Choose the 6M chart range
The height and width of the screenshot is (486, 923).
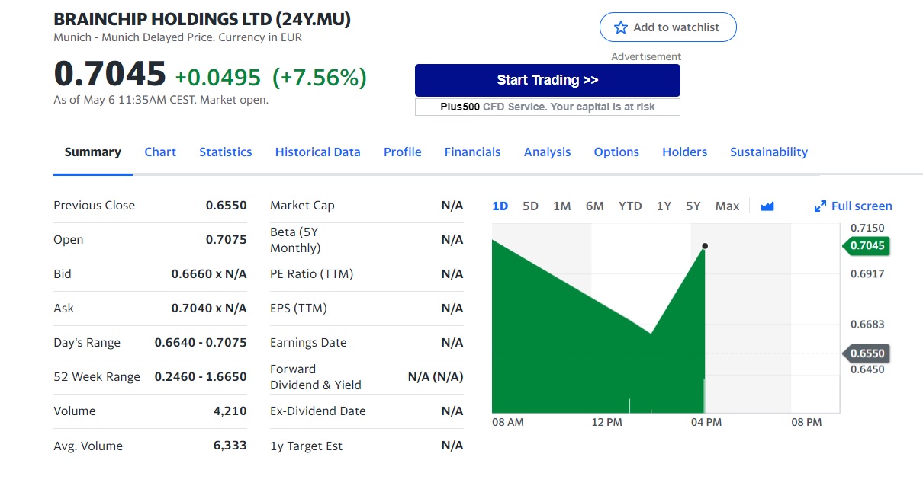tap(594, 206)
